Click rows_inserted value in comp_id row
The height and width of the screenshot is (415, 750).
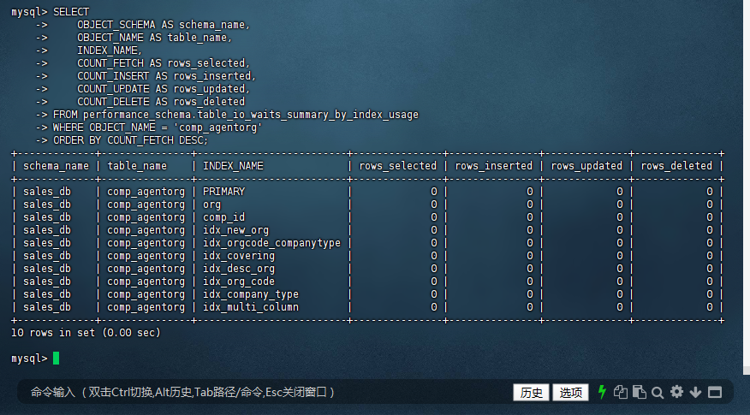(529, 217)
